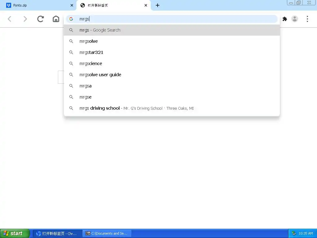The width and height of the screenshot is (317, 238).
Task: Pick the 'mrgsa' suggestion
Action: (172, 86)
